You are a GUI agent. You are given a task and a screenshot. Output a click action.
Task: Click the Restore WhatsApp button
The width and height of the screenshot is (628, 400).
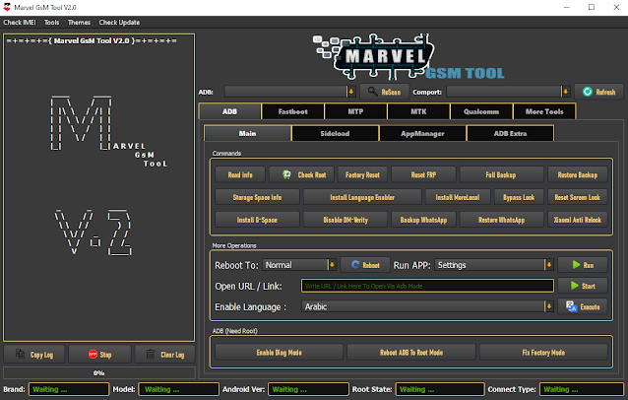click(501, 220)
